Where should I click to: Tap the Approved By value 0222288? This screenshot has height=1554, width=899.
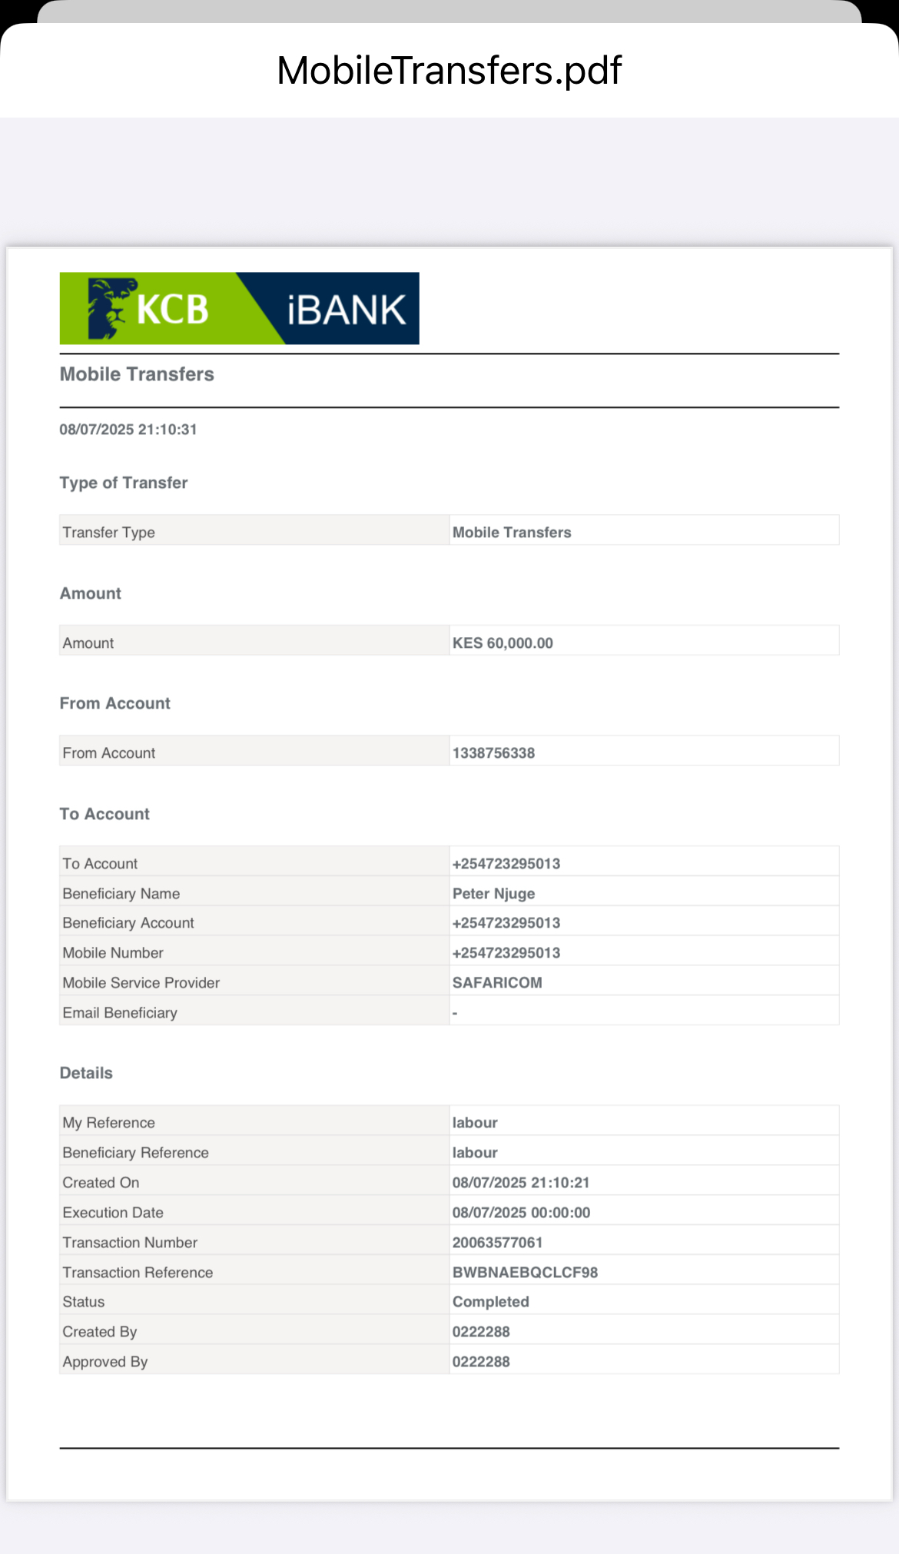(481, 1362)
